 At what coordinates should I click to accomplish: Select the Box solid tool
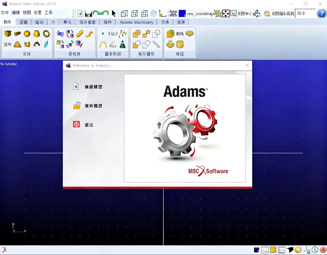pos(8,33)
